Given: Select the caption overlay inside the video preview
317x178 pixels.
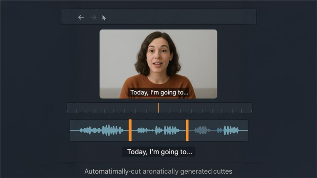Looking at the screenshot, I should [x=158, y=92].
